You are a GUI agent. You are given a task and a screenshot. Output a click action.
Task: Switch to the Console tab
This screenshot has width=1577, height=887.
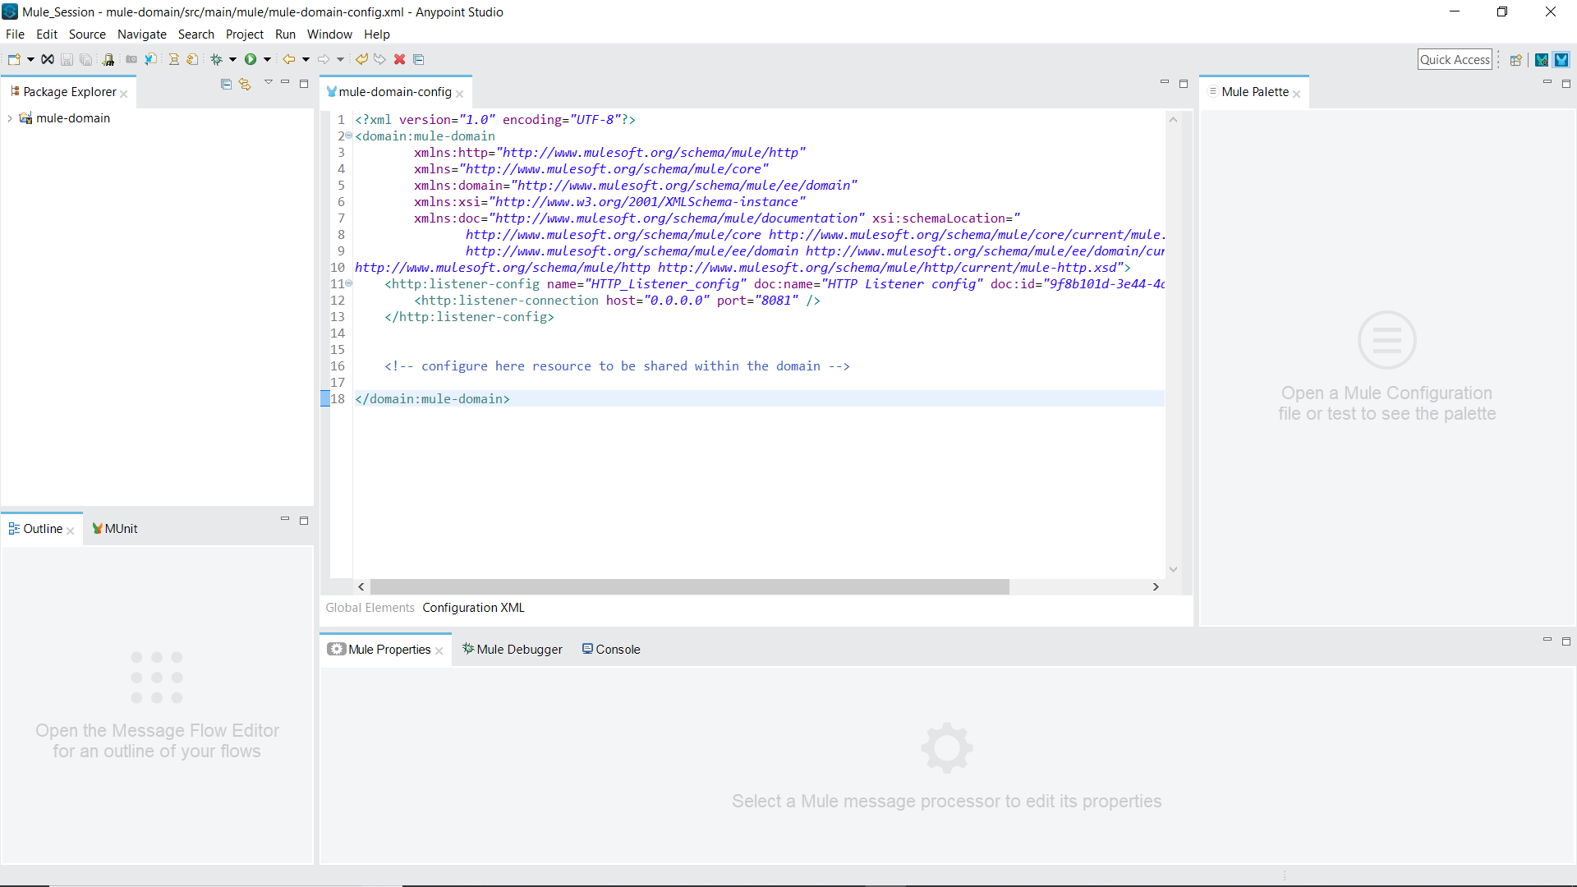click(611, 649)
